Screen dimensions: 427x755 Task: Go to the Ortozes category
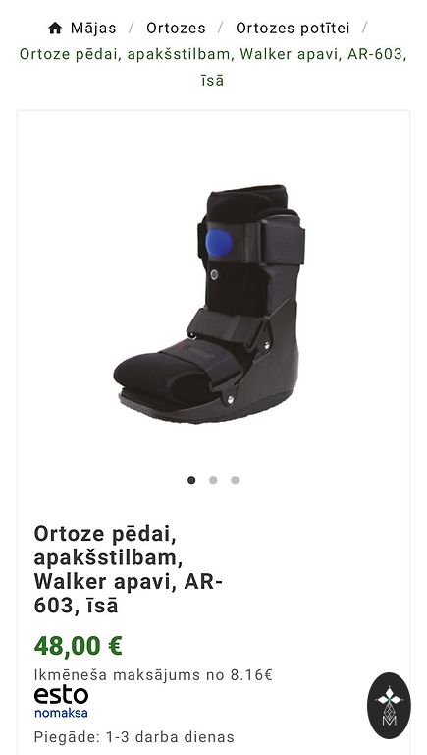point(176,29)
